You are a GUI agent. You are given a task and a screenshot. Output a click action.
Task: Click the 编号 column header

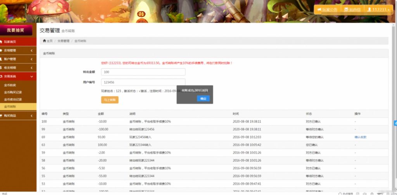[44, 114]
